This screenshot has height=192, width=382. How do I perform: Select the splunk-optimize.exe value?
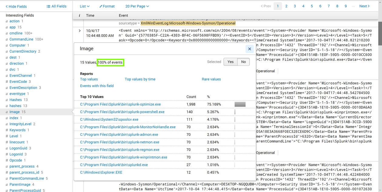120,104
